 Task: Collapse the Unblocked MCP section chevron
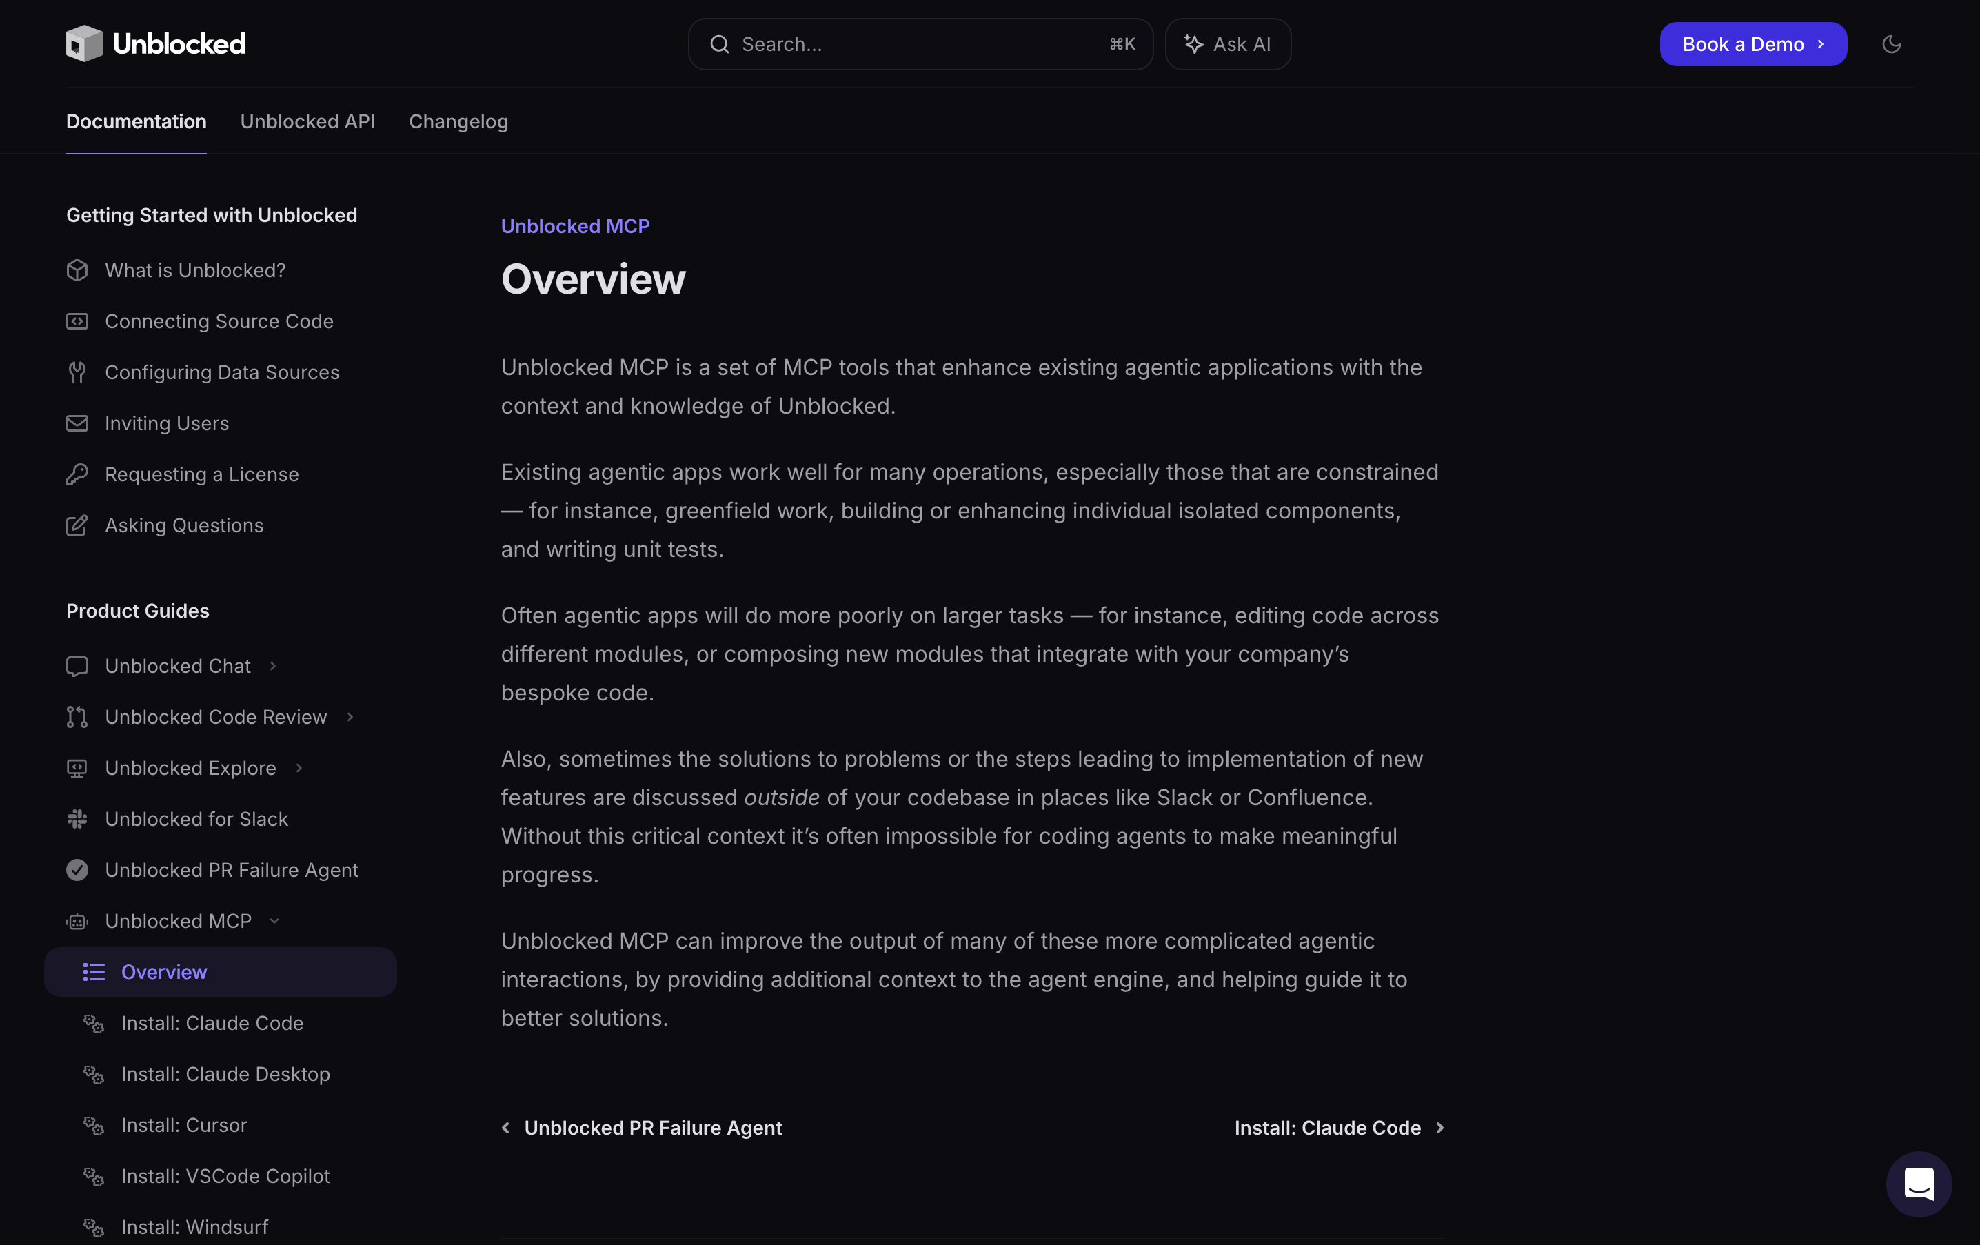[274, 921]
